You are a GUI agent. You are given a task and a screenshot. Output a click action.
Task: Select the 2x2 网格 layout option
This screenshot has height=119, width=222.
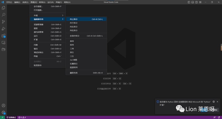tap(86, 60)
